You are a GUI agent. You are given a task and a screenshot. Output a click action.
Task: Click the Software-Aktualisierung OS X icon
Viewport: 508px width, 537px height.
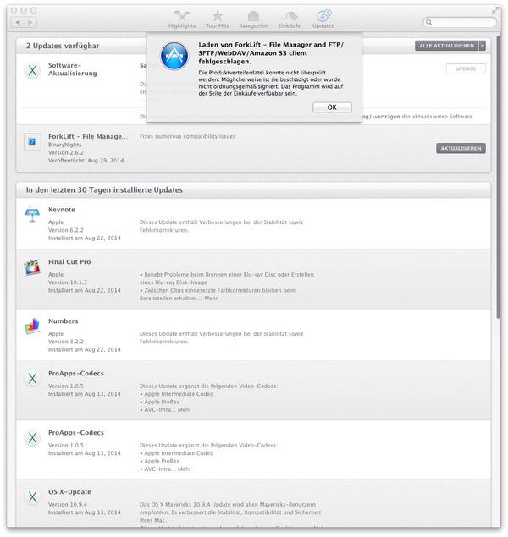(x=32, y=71)
